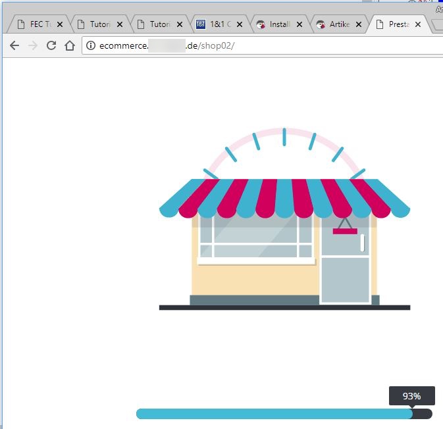Screen dimensions: 443x429
Task: Click the 1&1 tab favicon
Action: pyautogui.click(x=201, y=24)
